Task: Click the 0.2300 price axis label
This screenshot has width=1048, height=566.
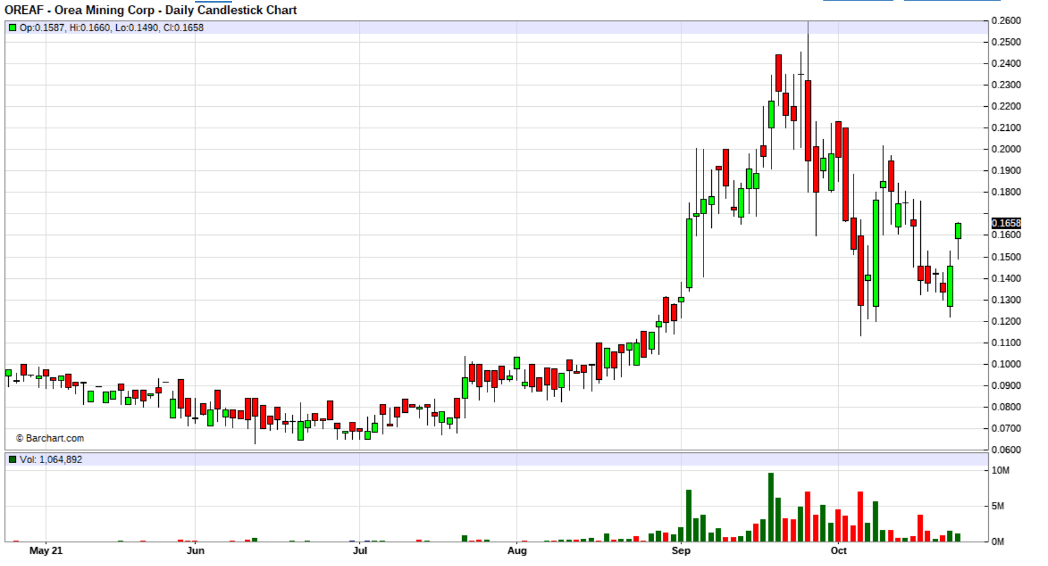Action: pyautogui.click(x=1006, y=85)
